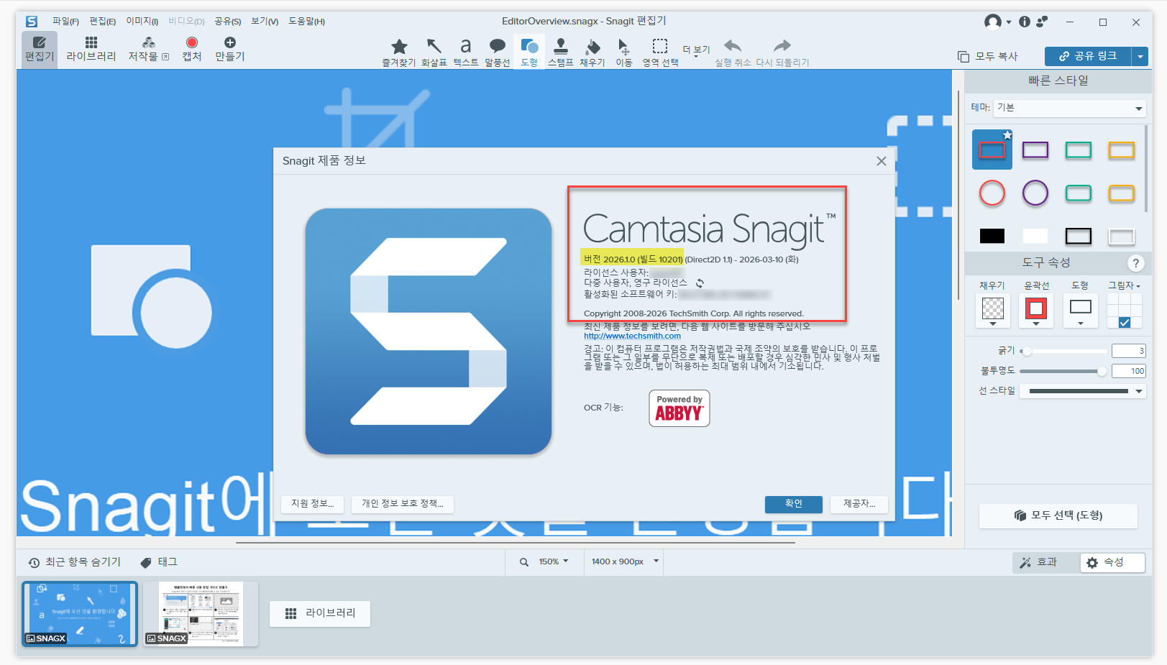Image resolution: width=1167 pixels, height=665 pixels.
Task: Select the 화살표 arrow tool
Action: (434, 52)
